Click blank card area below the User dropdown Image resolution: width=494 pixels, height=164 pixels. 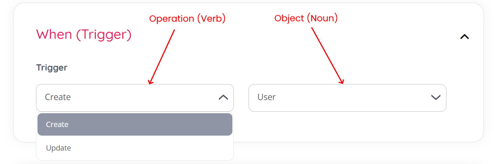(x=347, y=126)
